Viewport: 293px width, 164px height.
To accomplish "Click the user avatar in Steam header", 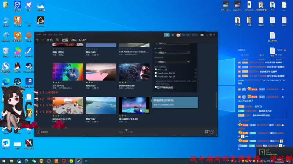I will 178,35.
